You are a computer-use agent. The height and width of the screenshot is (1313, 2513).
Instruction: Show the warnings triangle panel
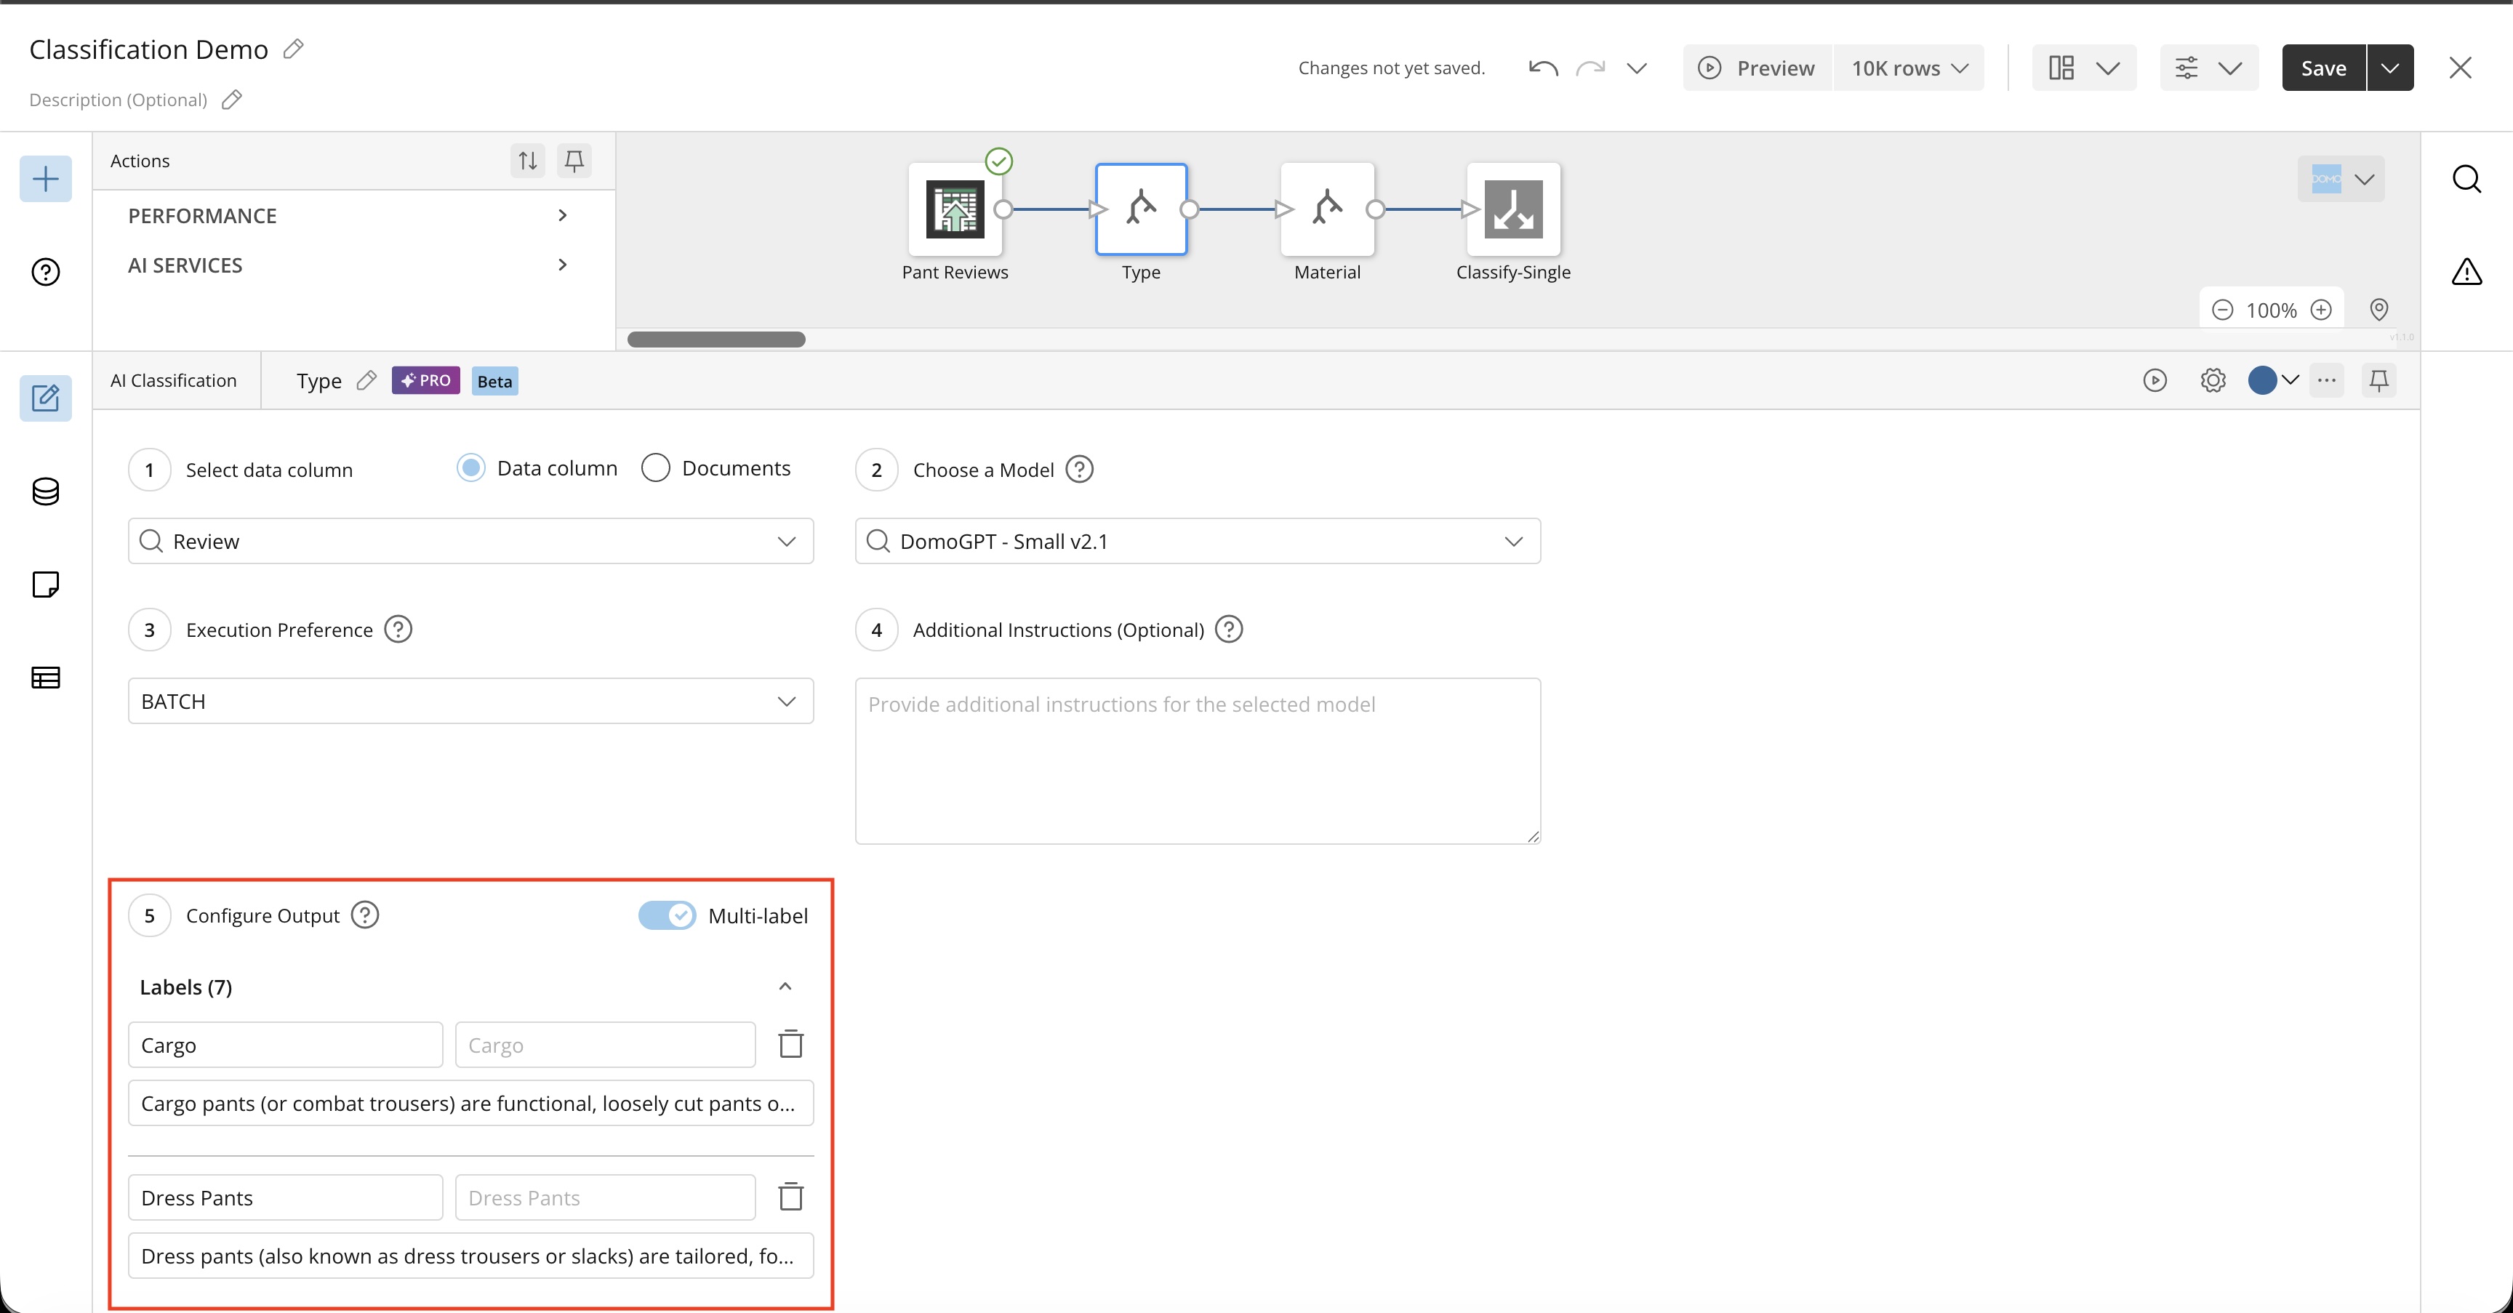pyautogui.click(x=2467, y=271)
